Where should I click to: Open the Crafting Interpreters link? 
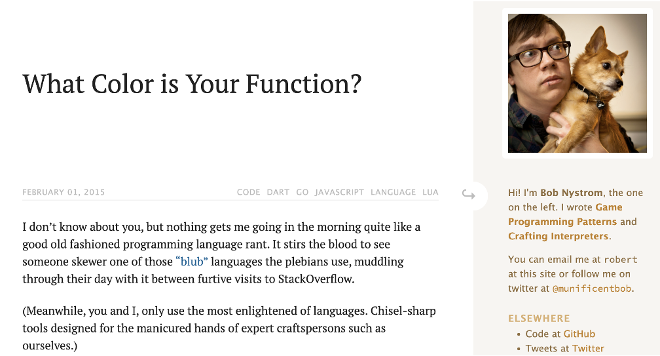558,236
